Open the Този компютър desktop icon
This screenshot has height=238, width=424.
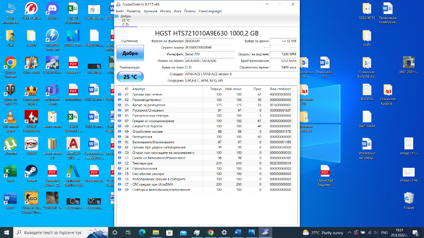[x=10, y=13]
